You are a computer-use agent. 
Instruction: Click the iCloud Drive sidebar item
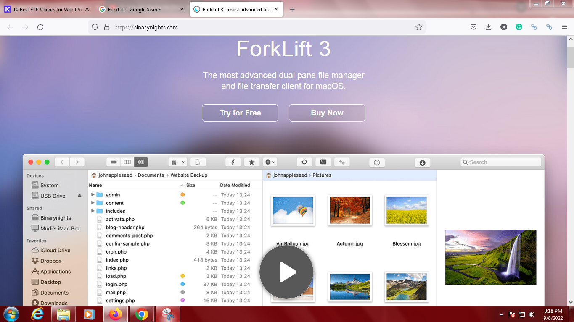coord(51,250)
